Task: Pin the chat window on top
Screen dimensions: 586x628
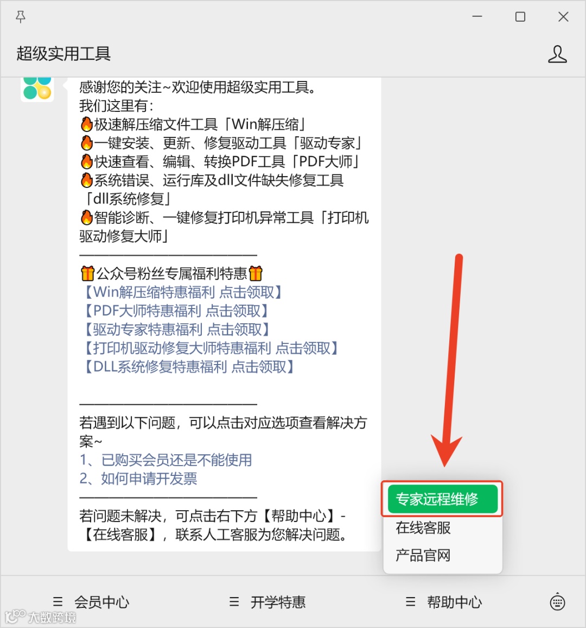Action: pos(21,17)
